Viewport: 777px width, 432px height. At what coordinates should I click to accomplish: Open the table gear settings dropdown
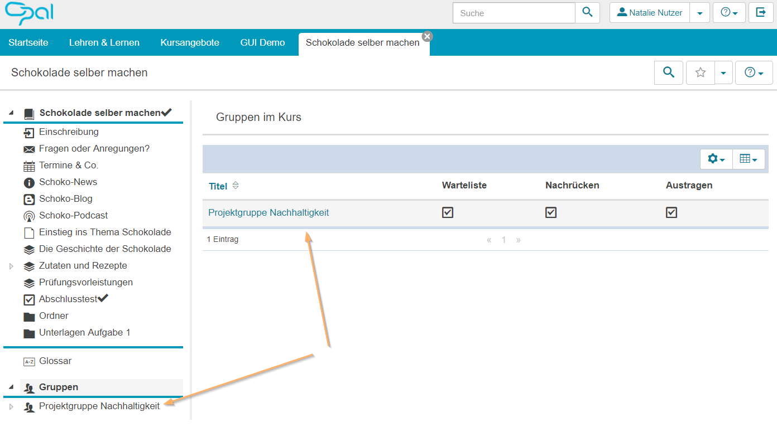716,159
